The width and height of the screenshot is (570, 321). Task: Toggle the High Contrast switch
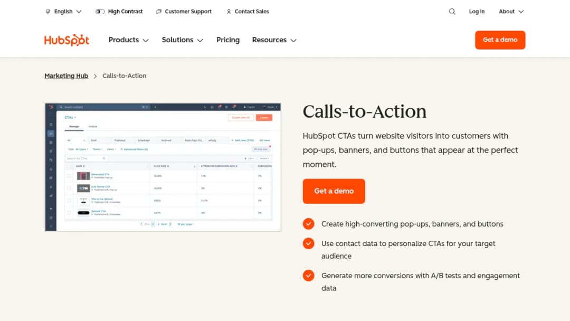click(x=100, y=12)
